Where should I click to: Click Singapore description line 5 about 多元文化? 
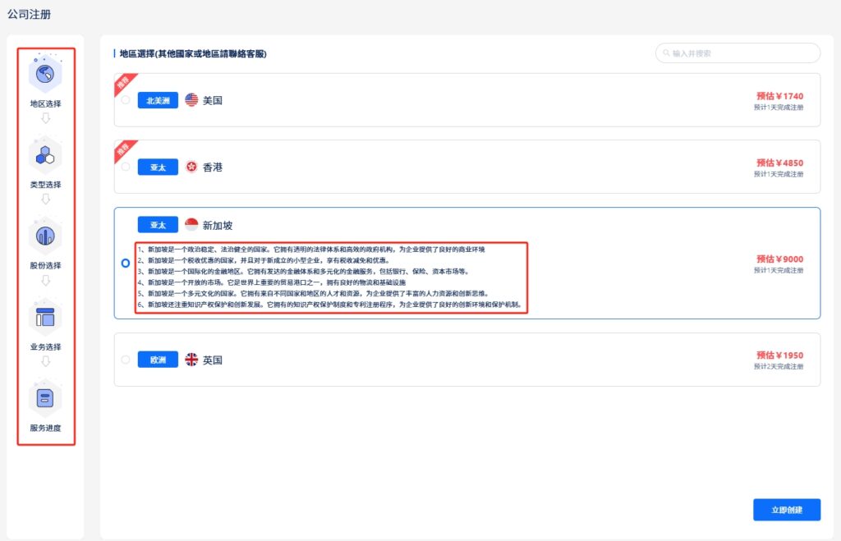[314, 293]
